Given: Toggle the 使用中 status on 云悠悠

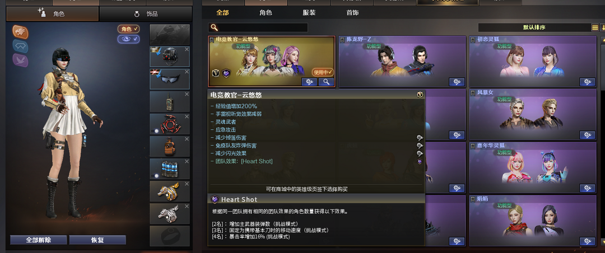Looking at the screenshot, I should (323, 72).
